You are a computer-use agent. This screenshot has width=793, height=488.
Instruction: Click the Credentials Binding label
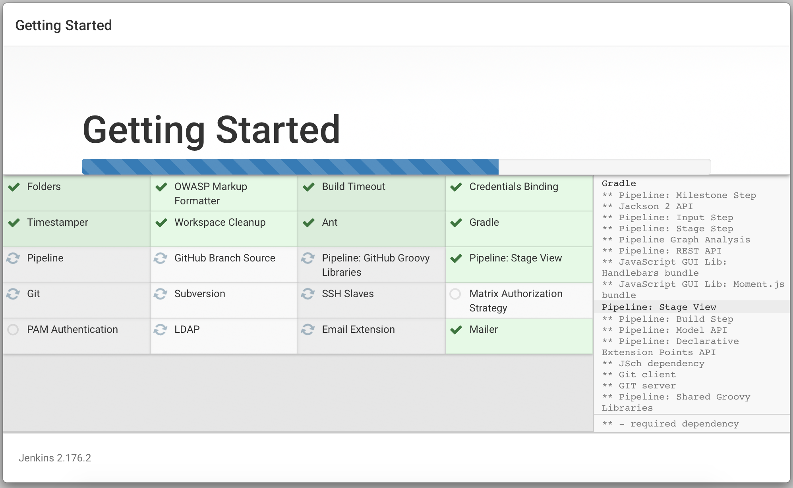tap(514, 186)
